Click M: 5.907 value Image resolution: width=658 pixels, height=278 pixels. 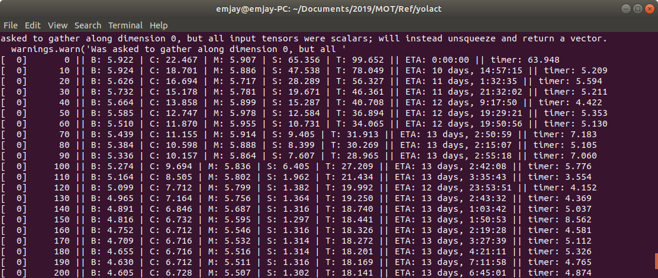[x=234, y=60]
